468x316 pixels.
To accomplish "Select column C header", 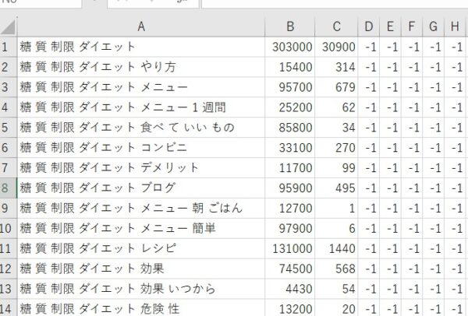I will click(x=336, y=26).
